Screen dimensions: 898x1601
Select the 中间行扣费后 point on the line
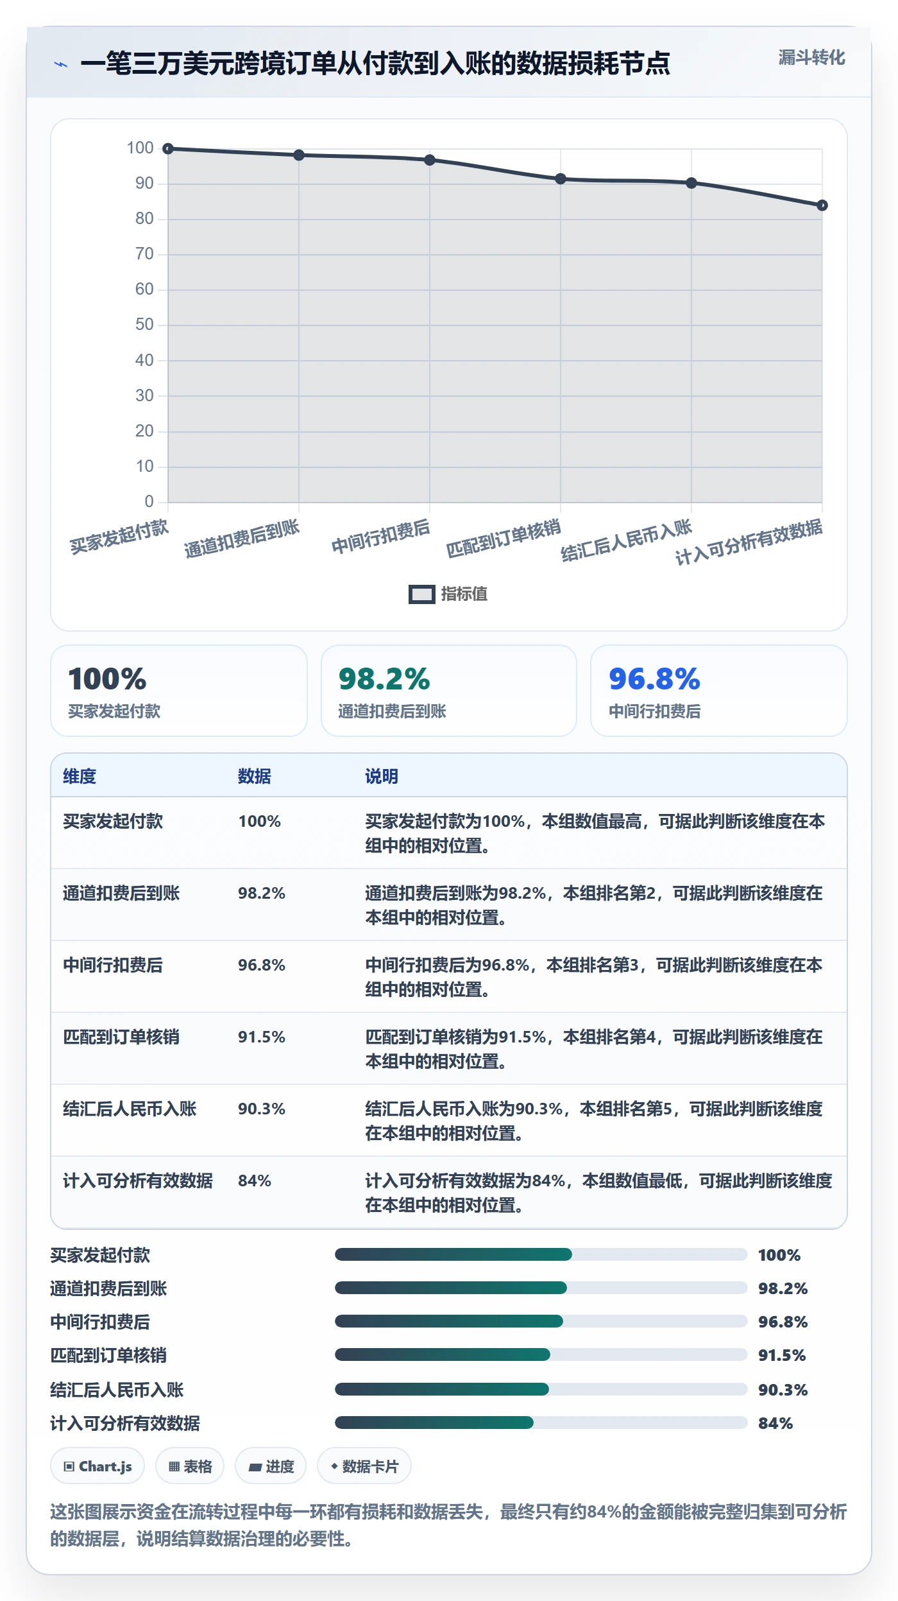(x=430, y=160)
